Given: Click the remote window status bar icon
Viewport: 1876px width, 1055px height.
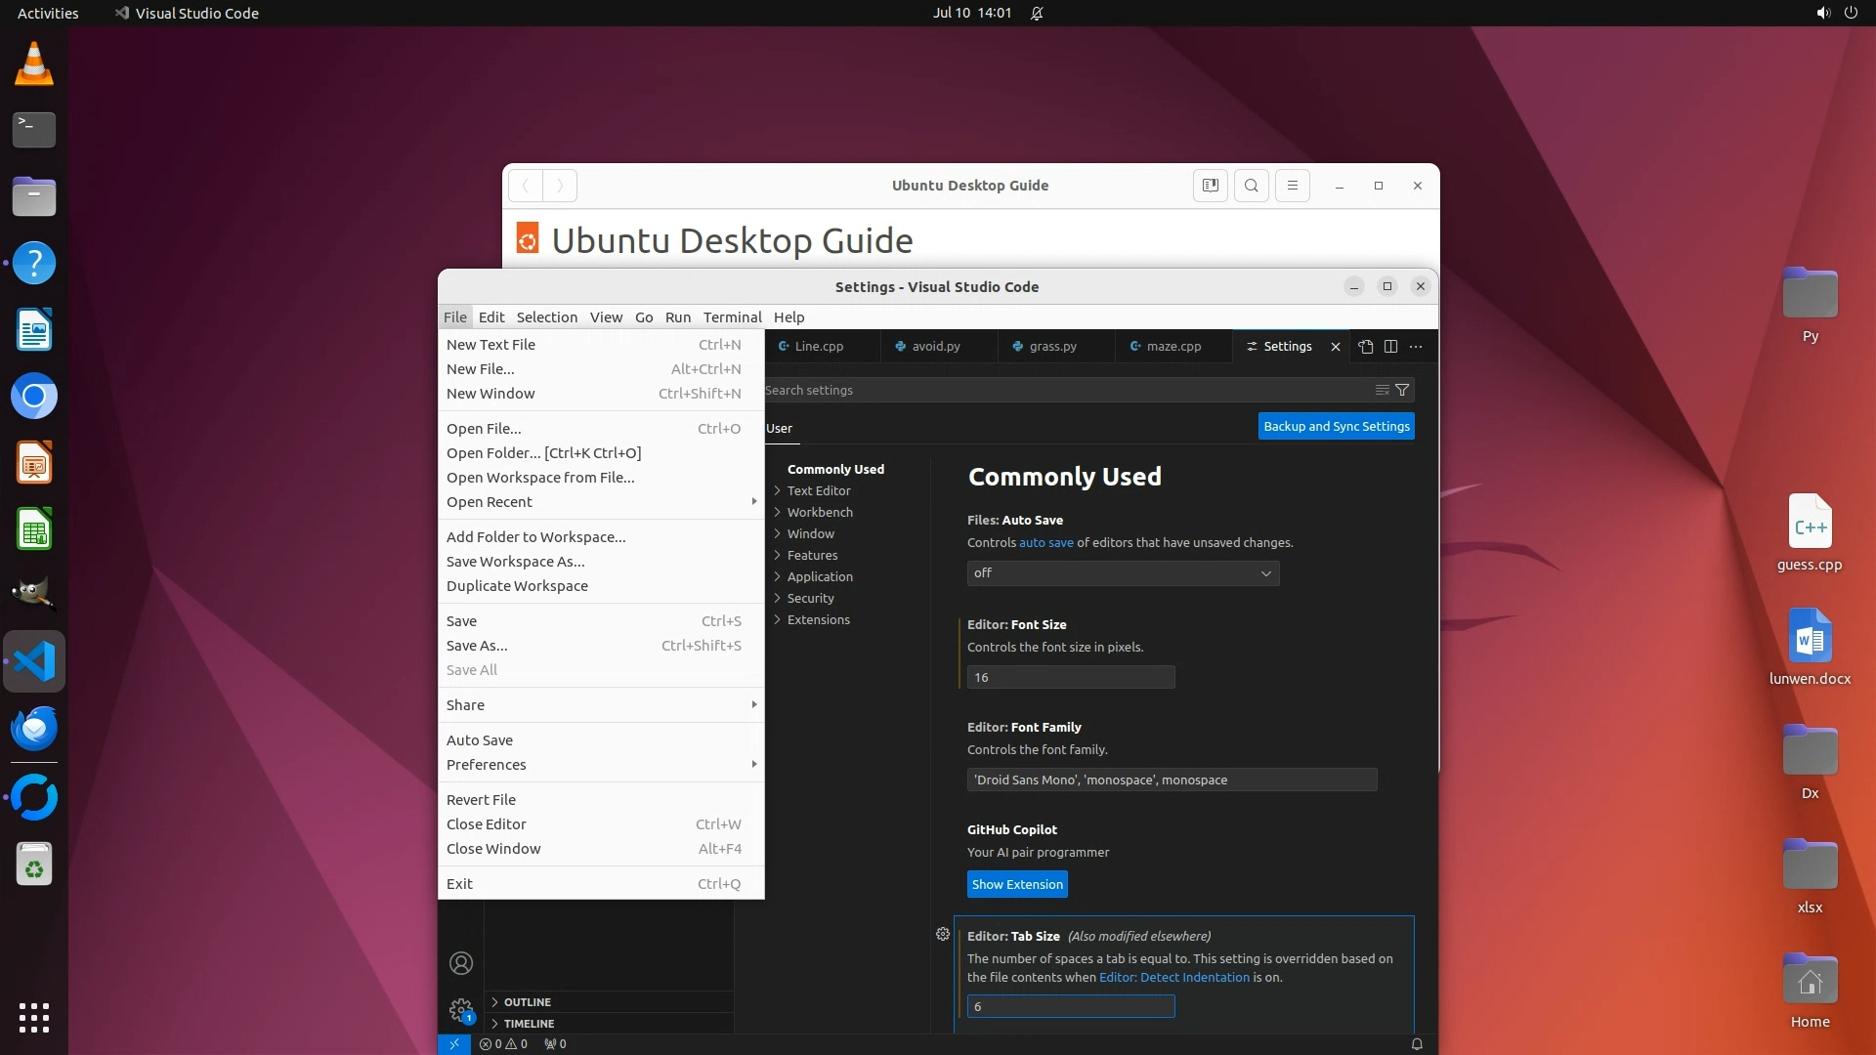Looking at the screenshot, I should coord(453,1044).
